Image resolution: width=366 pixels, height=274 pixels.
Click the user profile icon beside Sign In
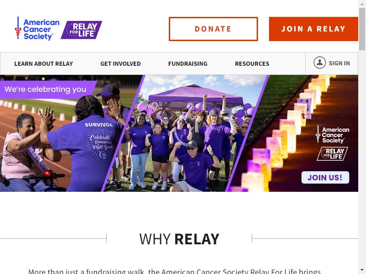point(319,63)
